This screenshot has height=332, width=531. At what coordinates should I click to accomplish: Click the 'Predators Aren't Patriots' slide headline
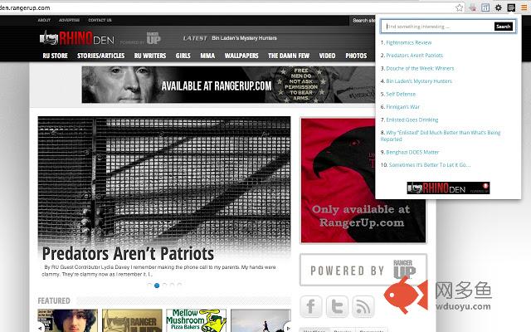[128, 253]
